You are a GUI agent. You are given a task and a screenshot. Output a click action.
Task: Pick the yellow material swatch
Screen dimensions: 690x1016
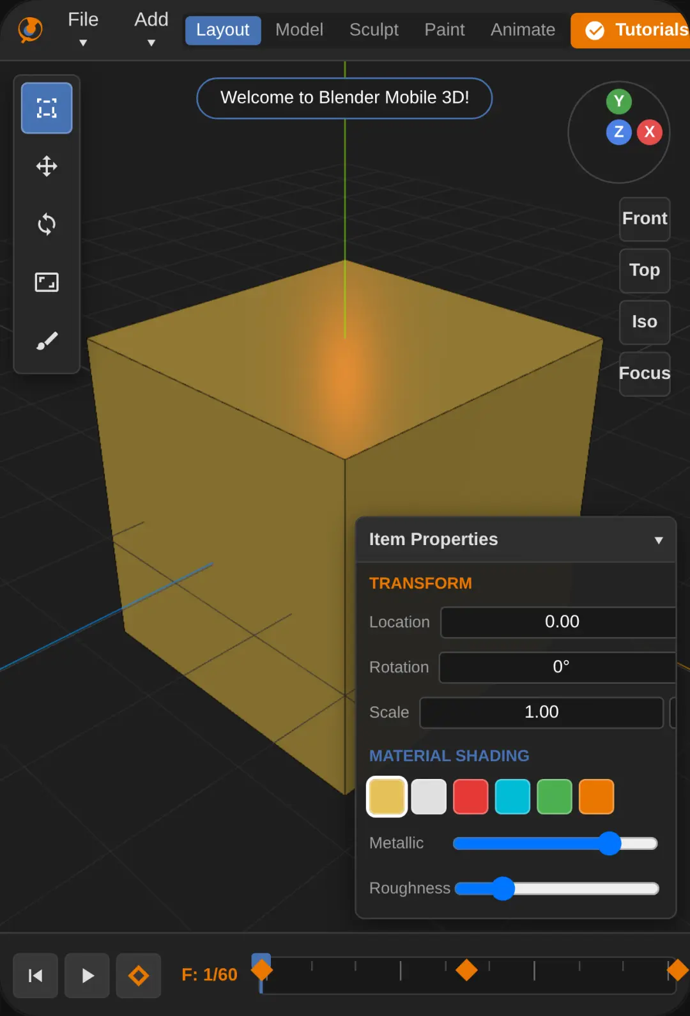click(x=387, y=797)
